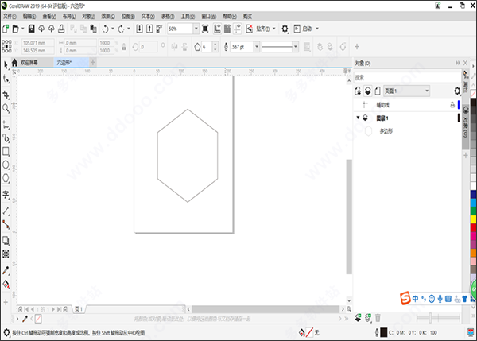Toggle grid display button
Image resolution: width=477 pixels, height=341 pixels.
tap(227, 29)
